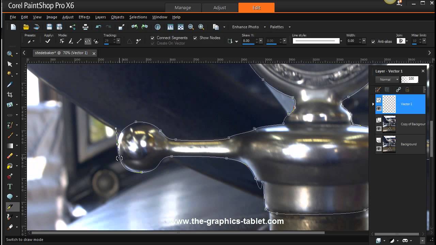Toggle Anti-alias checkbox
The height and width of the screenshot is (245, 436).
coord(373,42)
